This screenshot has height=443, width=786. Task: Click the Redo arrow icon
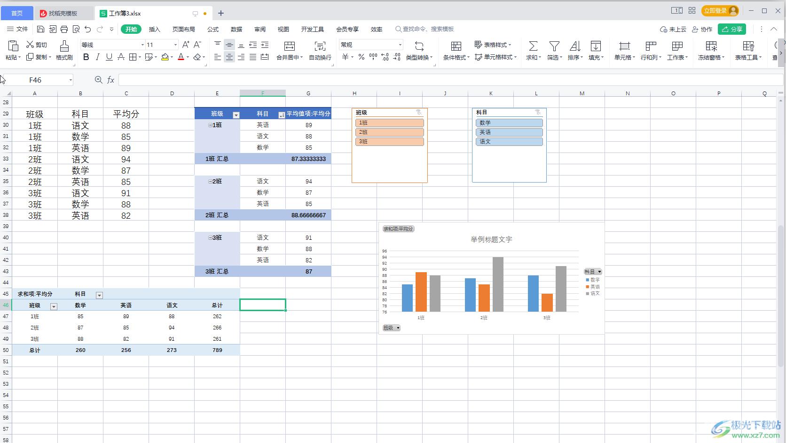pyautogui.click(x=100, y=29)
